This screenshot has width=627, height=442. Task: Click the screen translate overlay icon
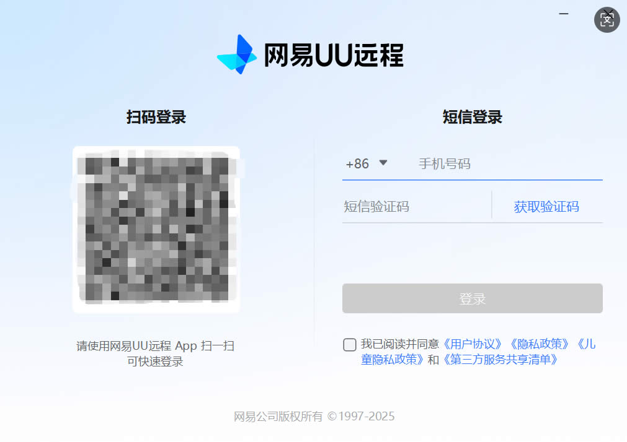click(607, 20)
